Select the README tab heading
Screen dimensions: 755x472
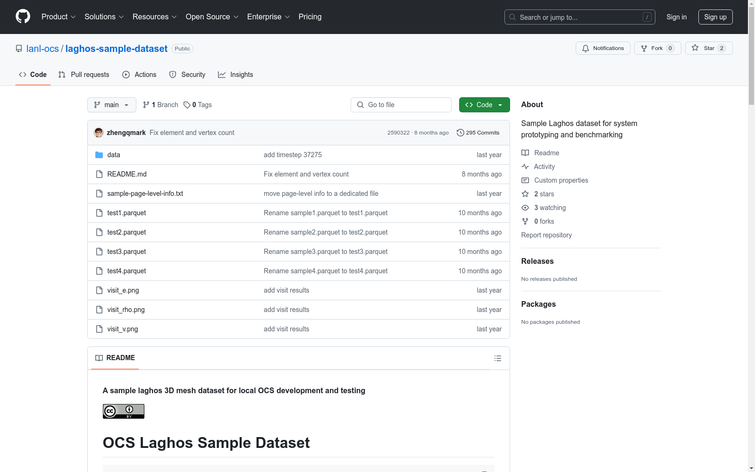(x=115, y=358)
